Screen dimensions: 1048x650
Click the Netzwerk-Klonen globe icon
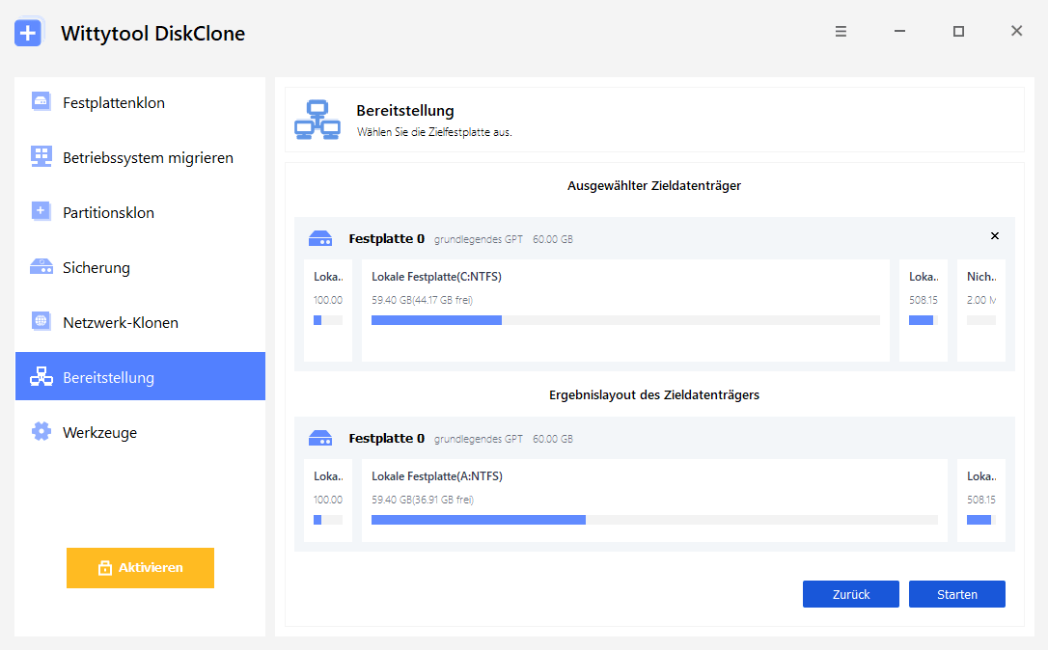(41, 321)
